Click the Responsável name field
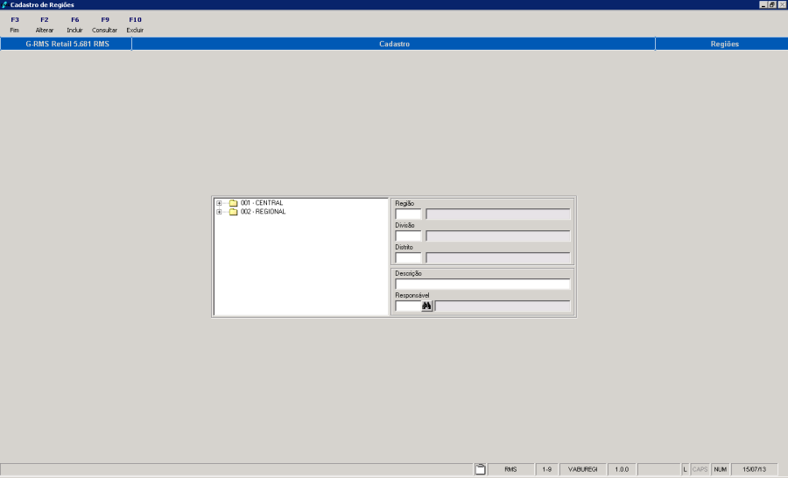 pos(503,306)
